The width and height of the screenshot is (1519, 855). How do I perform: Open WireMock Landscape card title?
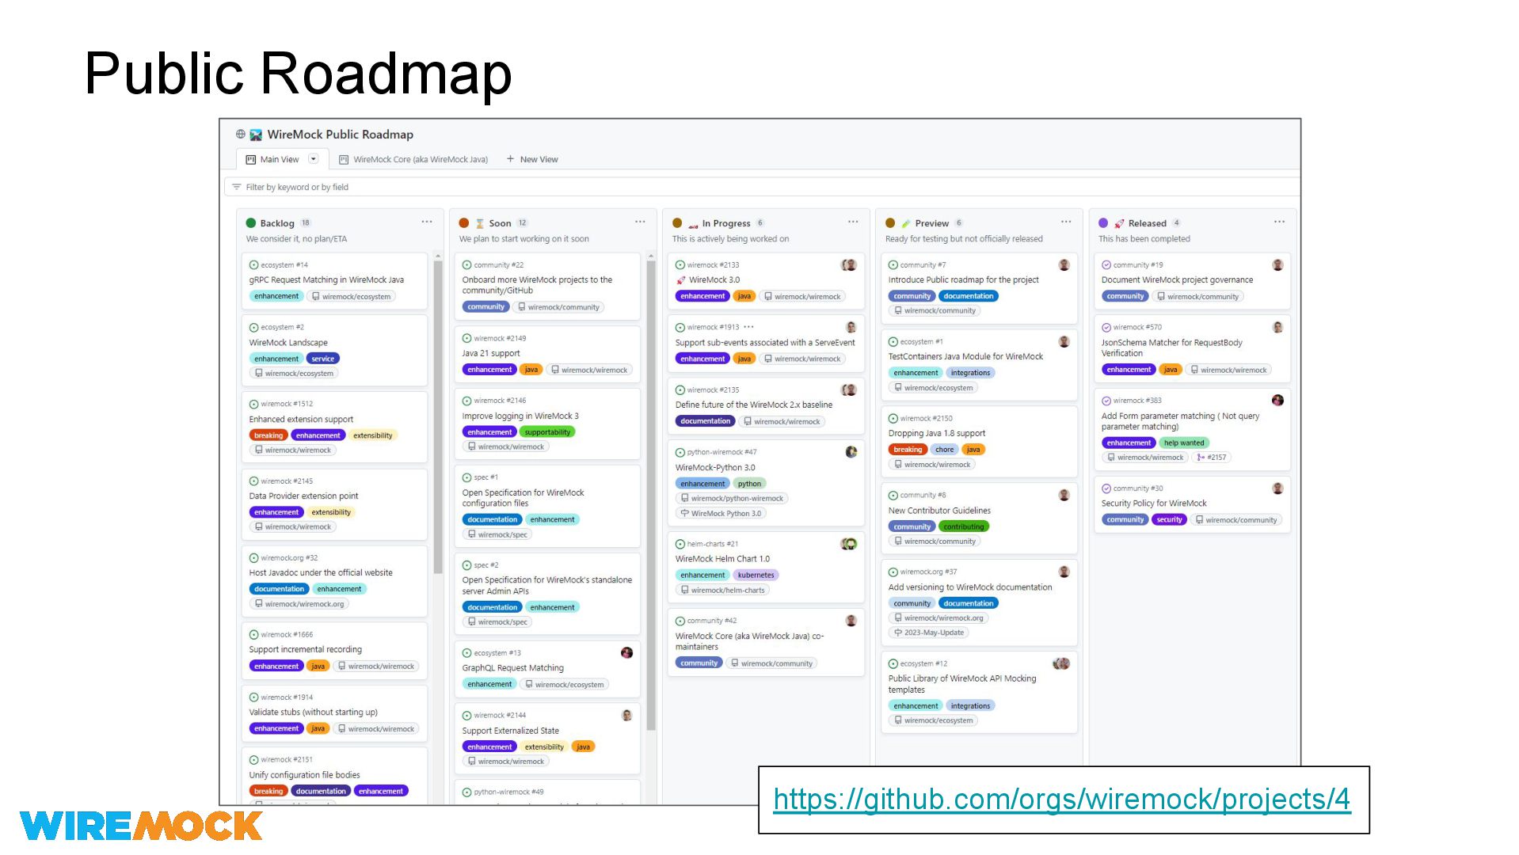click(x=288, y=343)
